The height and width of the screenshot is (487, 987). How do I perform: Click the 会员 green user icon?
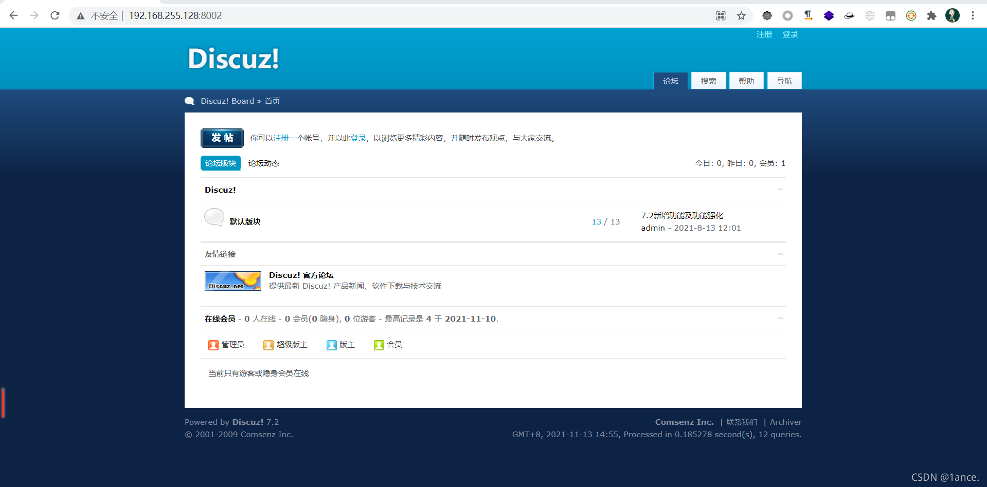point(379,345)
